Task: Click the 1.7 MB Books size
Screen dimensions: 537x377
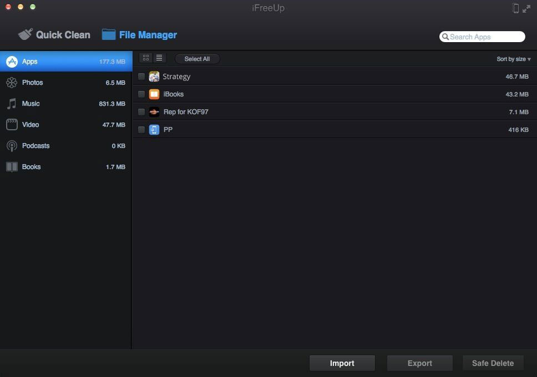Action: 115,167
